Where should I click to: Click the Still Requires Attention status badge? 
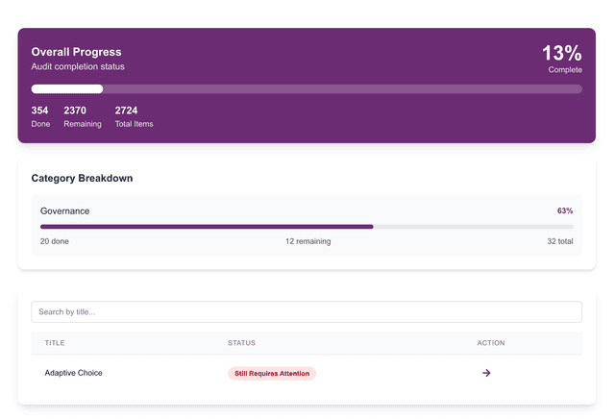coord(272,373)
